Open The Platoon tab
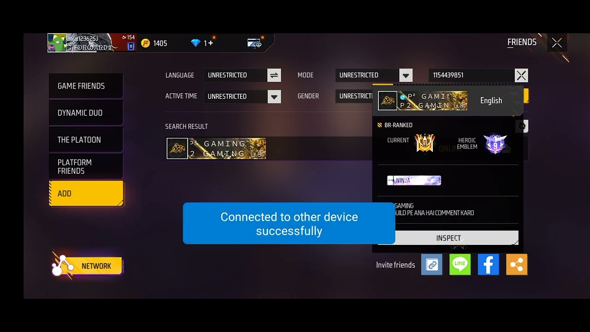The height and width of the screenshot is (332, 590). click(x=86, y=140)
